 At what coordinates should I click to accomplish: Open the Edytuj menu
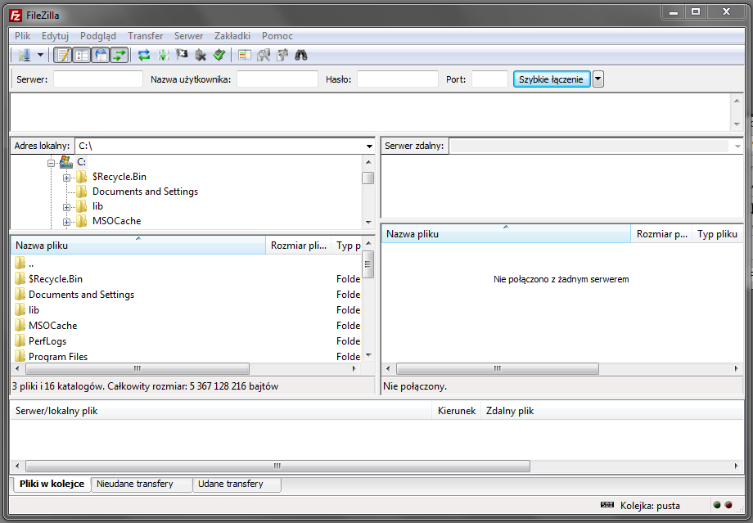point(55,36)
